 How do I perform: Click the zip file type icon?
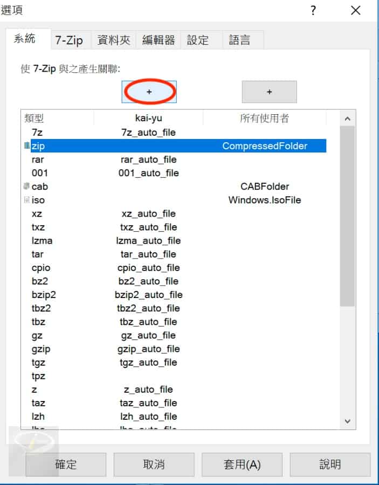pyautogui.click(x=27, y=145)
